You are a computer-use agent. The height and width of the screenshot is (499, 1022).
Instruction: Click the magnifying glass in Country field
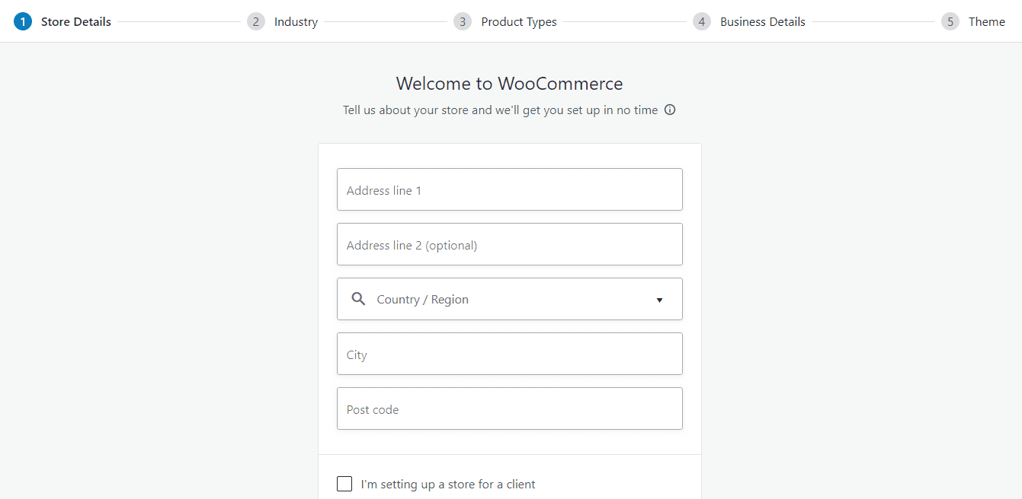click(x=358, y=299)
